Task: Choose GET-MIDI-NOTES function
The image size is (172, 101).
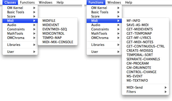Action: tap(146, 42)
